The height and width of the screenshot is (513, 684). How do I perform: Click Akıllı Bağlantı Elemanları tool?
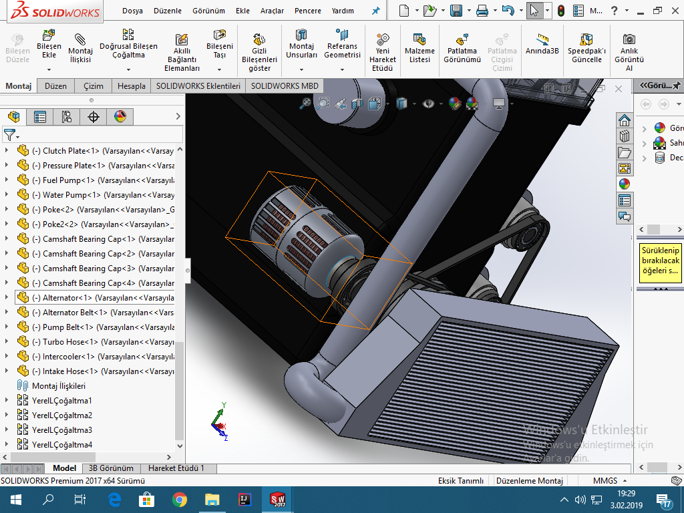182,52
